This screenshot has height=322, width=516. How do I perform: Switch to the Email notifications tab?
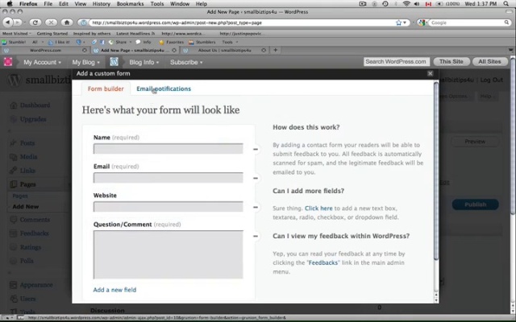click(164, 89)
